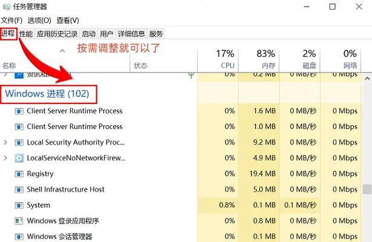This screenshot has height=242, width=372.
Task: Switch to the 应用历史记录 tab
Action: 57,34
